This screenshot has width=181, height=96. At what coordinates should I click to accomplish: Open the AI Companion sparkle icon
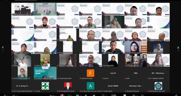(94, 95)
